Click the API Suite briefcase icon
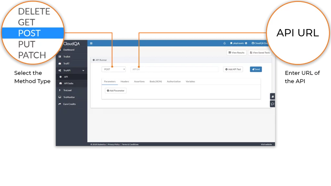Screen dimensions: 331x186 click(60, 84)
